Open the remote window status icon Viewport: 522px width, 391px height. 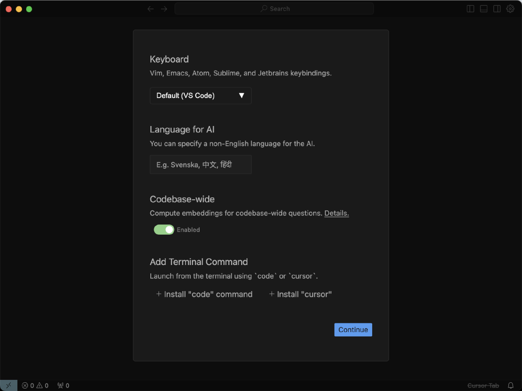coord(9,385)
